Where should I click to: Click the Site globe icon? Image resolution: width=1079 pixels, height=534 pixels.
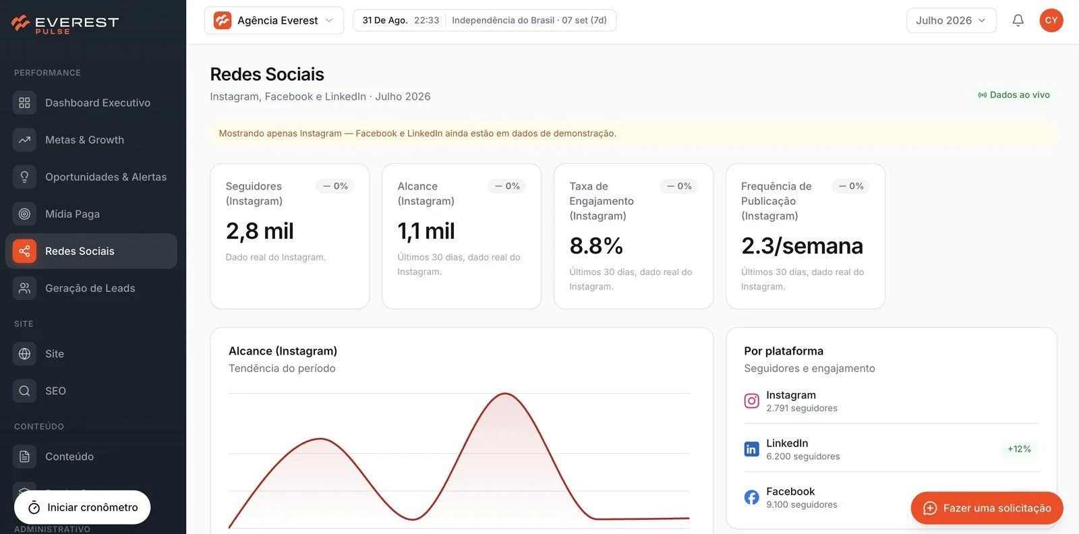pyautogui.click(x=24, y=353)
